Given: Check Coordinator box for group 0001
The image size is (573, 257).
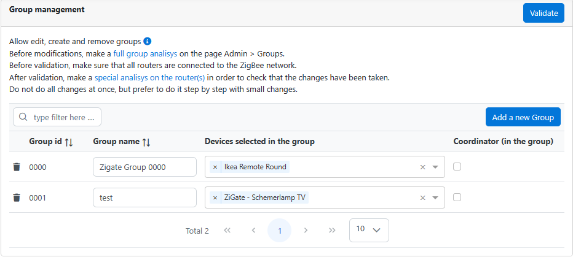Looking at the screenshot, I should click(x=457, y=198).
